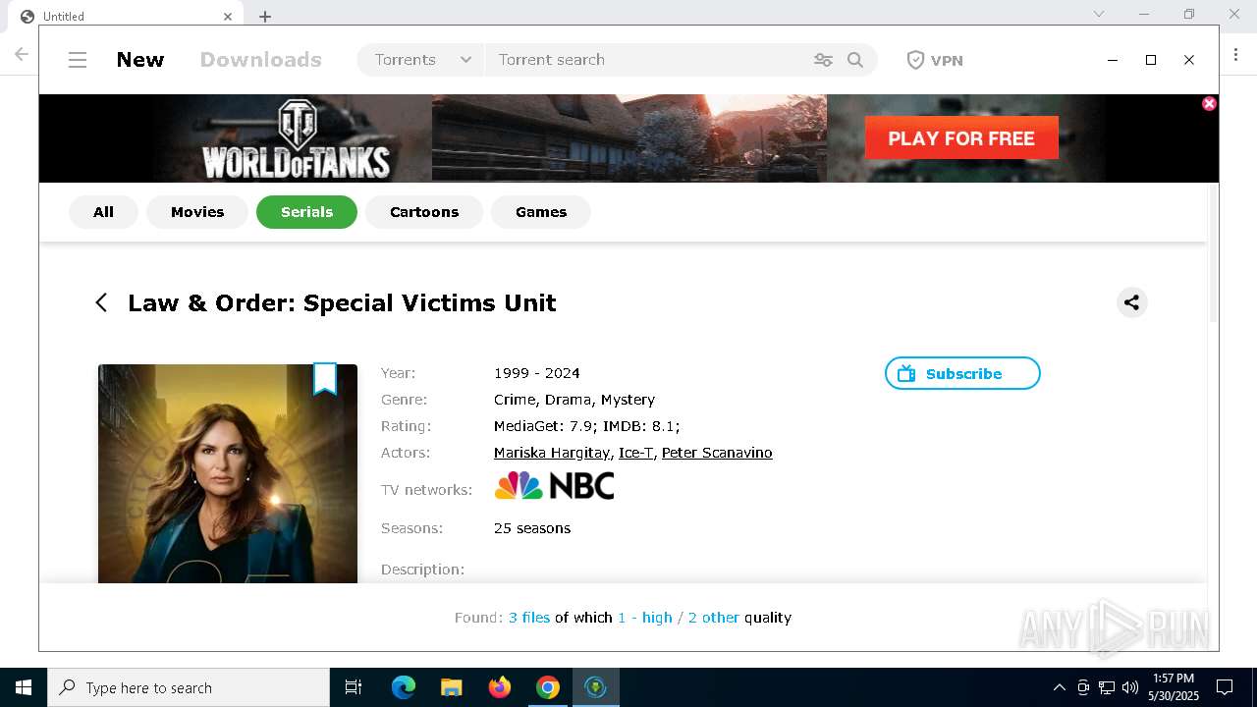
Task: Expand the Torrents search type dropdown
Action: tap(422, 60)
